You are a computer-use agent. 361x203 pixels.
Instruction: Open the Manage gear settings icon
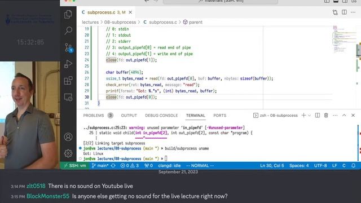68,153
